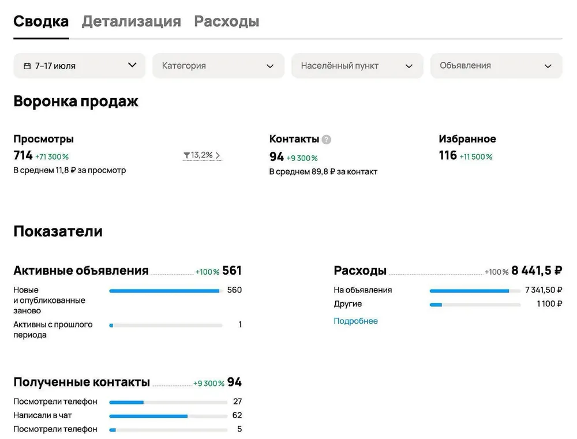Click the +71 300% growth figure
The image size is (577, 439).
point(52,157)
